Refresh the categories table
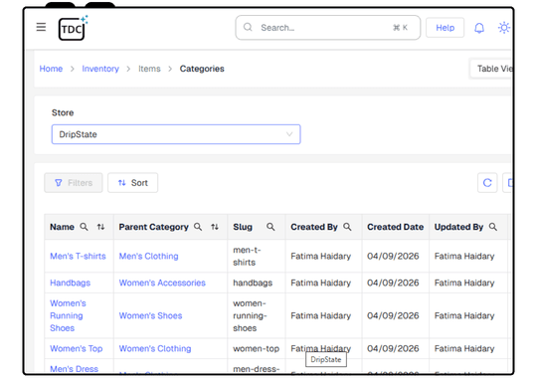The image size is (537, 382). [x=487, y=183]
